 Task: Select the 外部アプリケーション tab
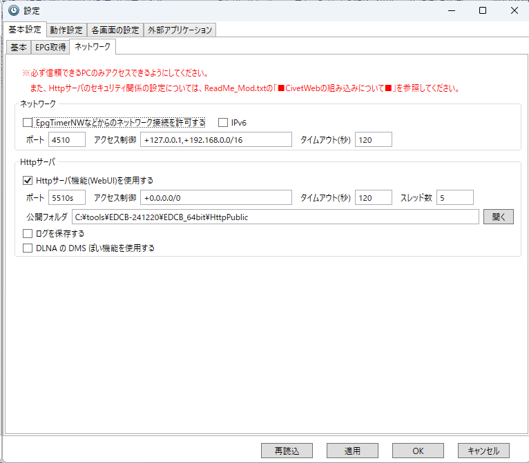(x=180, y=30)
